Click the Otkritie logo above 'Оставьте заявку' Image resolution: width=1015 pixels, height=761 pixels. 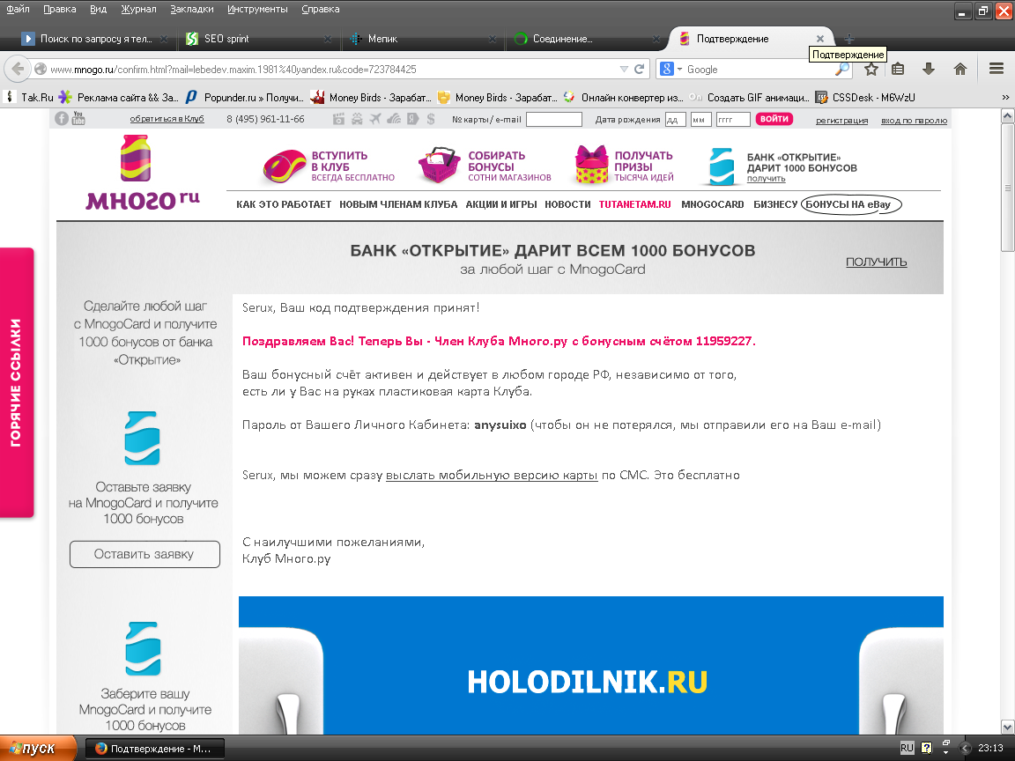coord(142,438)
